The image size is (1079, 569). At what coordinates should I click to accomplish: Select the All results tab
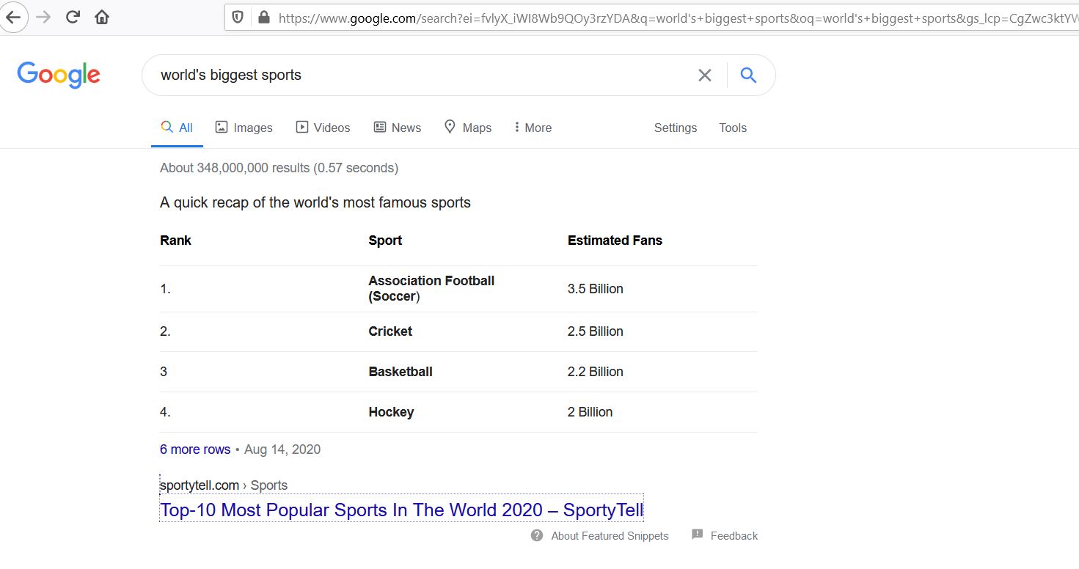click(177, 128)
